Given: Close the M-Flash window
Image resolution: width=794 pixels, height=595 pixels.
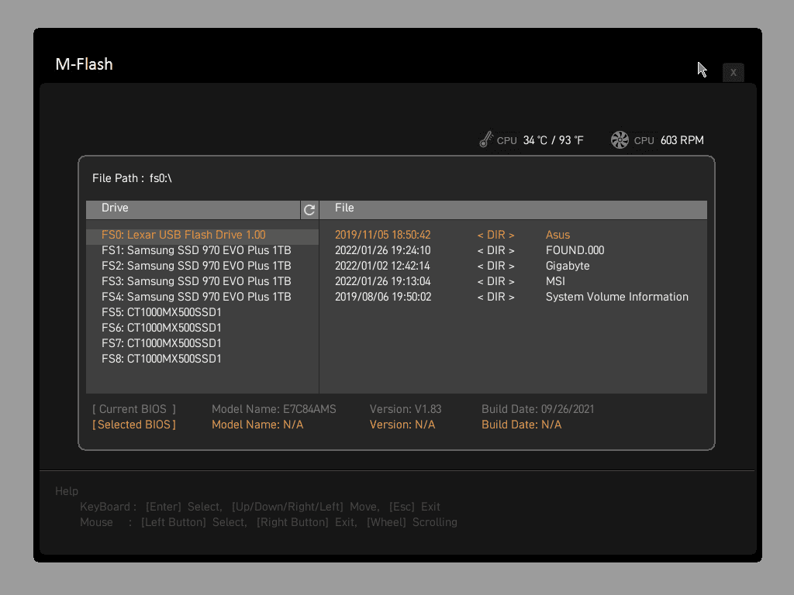Looking at the screenshot, I should coord(733,72).
